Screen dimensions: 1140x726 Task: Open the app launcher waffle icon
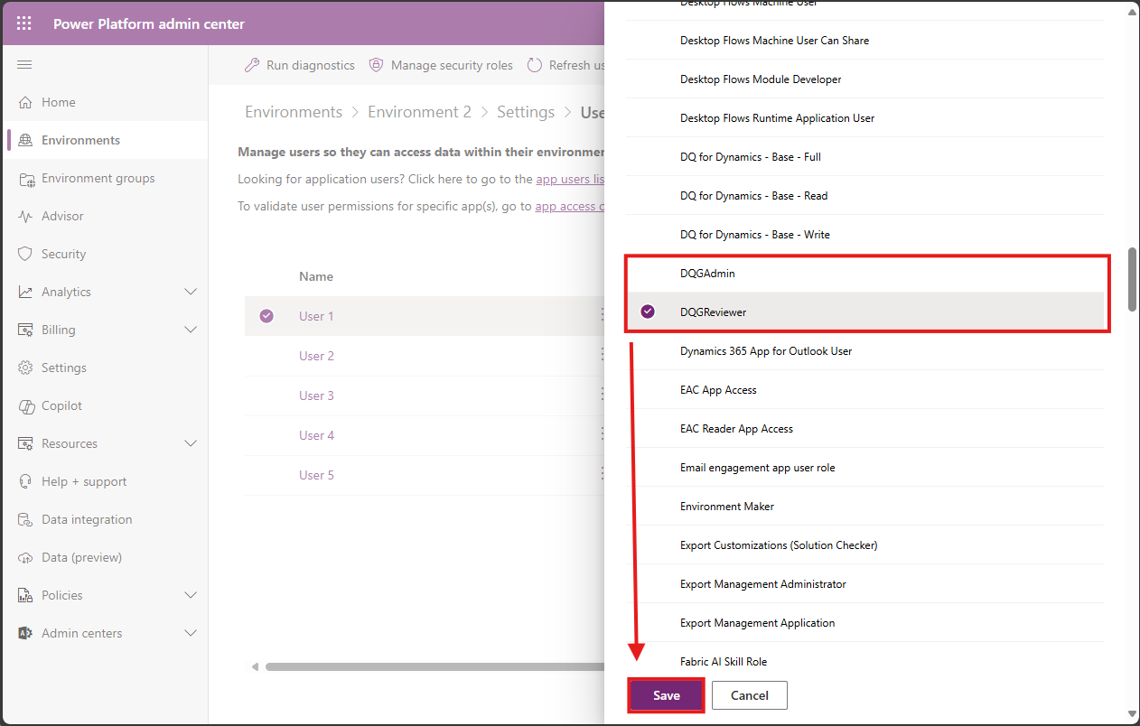coord(23,24)
